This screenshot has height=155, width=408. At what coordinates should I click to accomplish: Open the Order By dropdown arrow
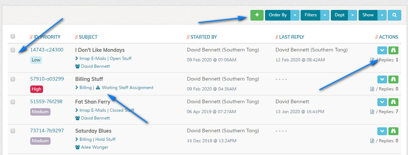point(295,15)
